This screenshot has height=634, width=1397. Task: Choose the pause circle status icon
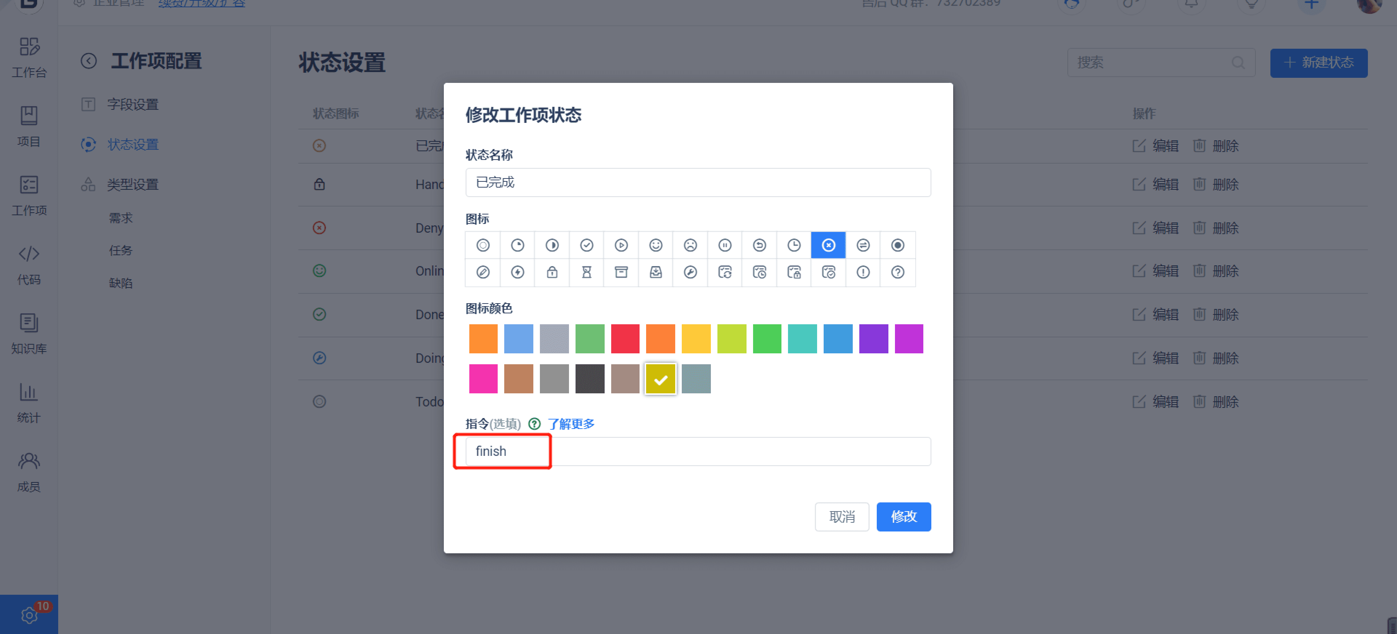click(x=725, y=245)
